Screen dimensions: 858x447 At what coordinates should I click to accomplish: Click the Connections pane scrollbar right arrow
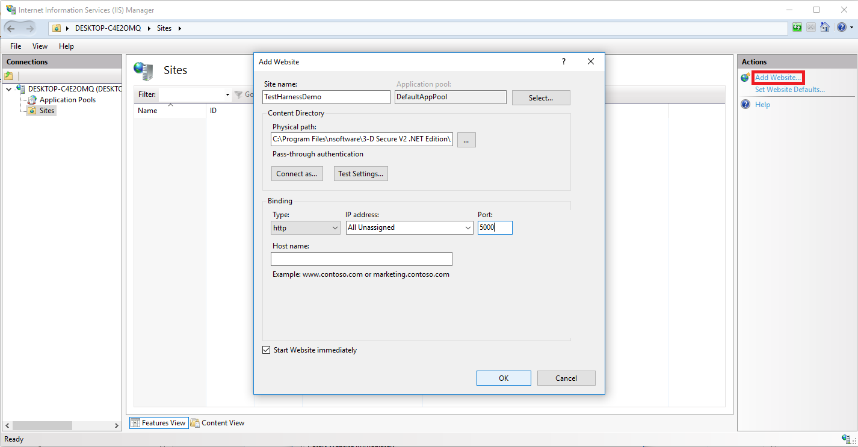pyautogui.click(x=117, y=425)
